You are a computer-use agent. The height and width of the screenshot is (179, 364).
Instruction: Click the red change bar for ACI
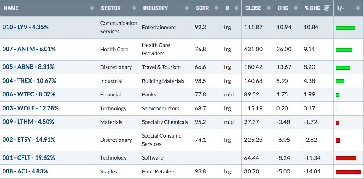(348, 172)
